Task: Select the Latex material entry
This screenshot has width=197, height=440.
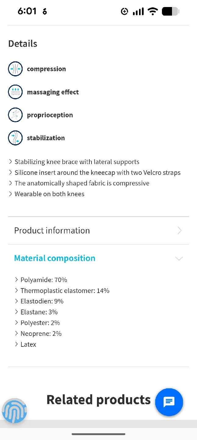Action: (x=28, y=344)
